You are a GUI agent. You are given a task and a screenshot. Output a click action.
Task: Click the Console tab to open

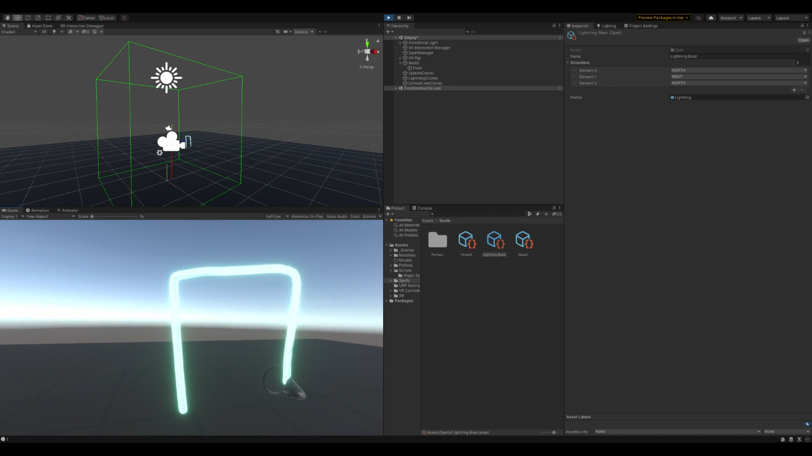tap(422, 208)
